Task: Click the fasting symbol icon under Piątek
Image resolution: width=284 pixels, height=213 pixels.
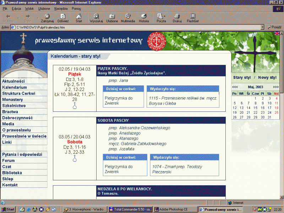Action: click(x=75, y=105)
